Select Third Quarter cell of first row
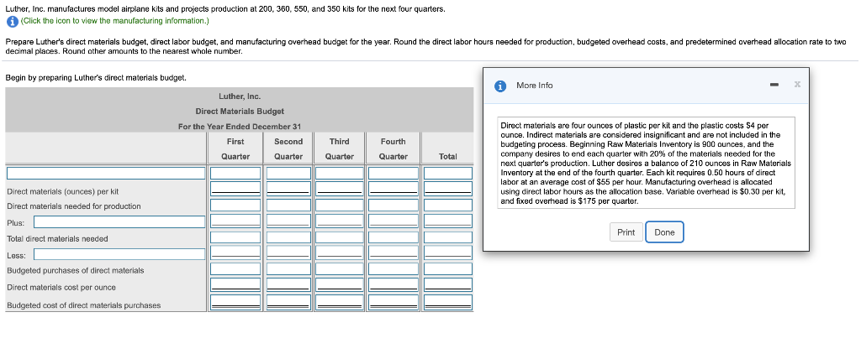This screenshot has width=861, height=354. [x=340, y=173]
